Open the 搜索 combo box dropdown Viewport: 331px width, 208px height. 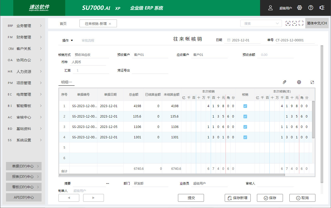(277, 23)
